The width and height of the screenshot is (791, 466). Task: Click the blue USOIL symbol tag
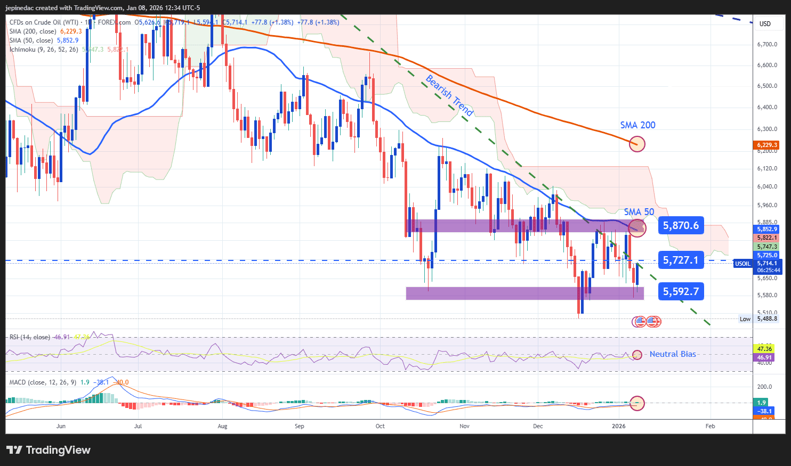click(742, 264)
